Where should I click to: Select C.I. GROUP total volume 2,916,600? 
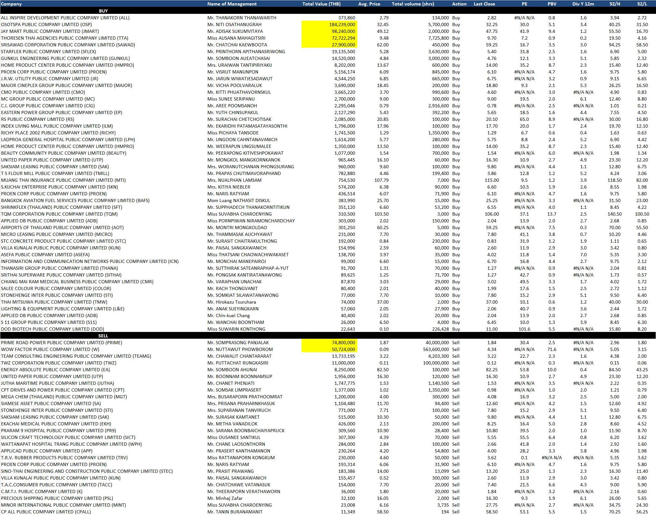438,106
